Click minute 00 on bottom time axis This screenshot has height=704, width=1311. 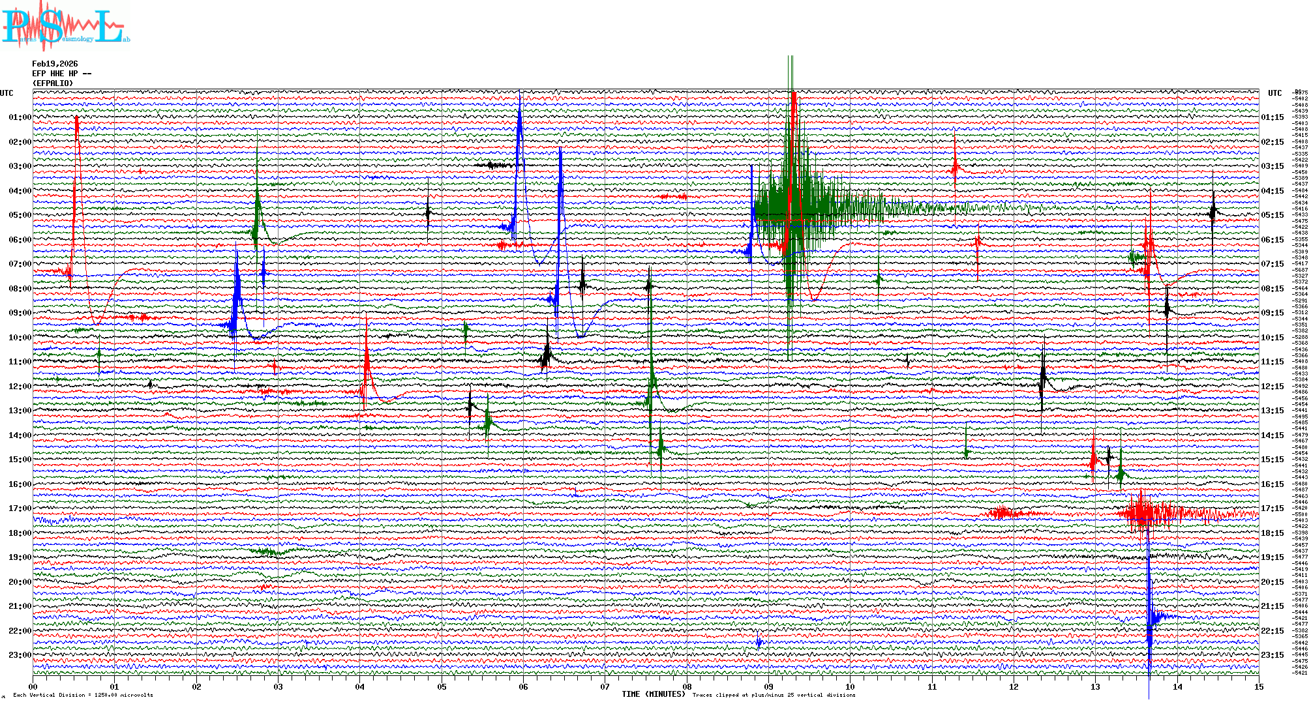[x=33, y=686]
